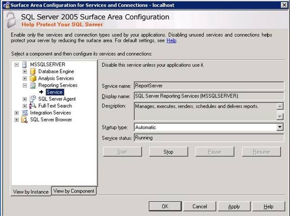Click the SQL Server Agent icon

33,99
